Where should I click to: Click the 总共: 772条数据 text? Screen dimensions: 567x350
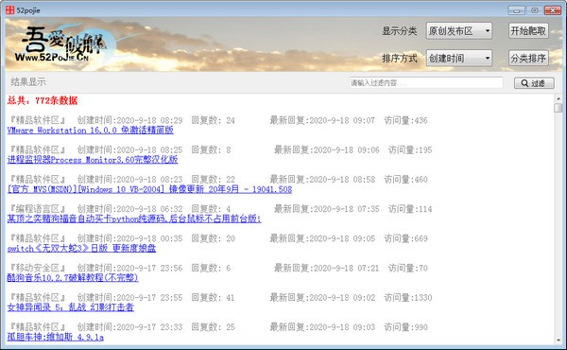pyautogui.click(x=43, y=100)
